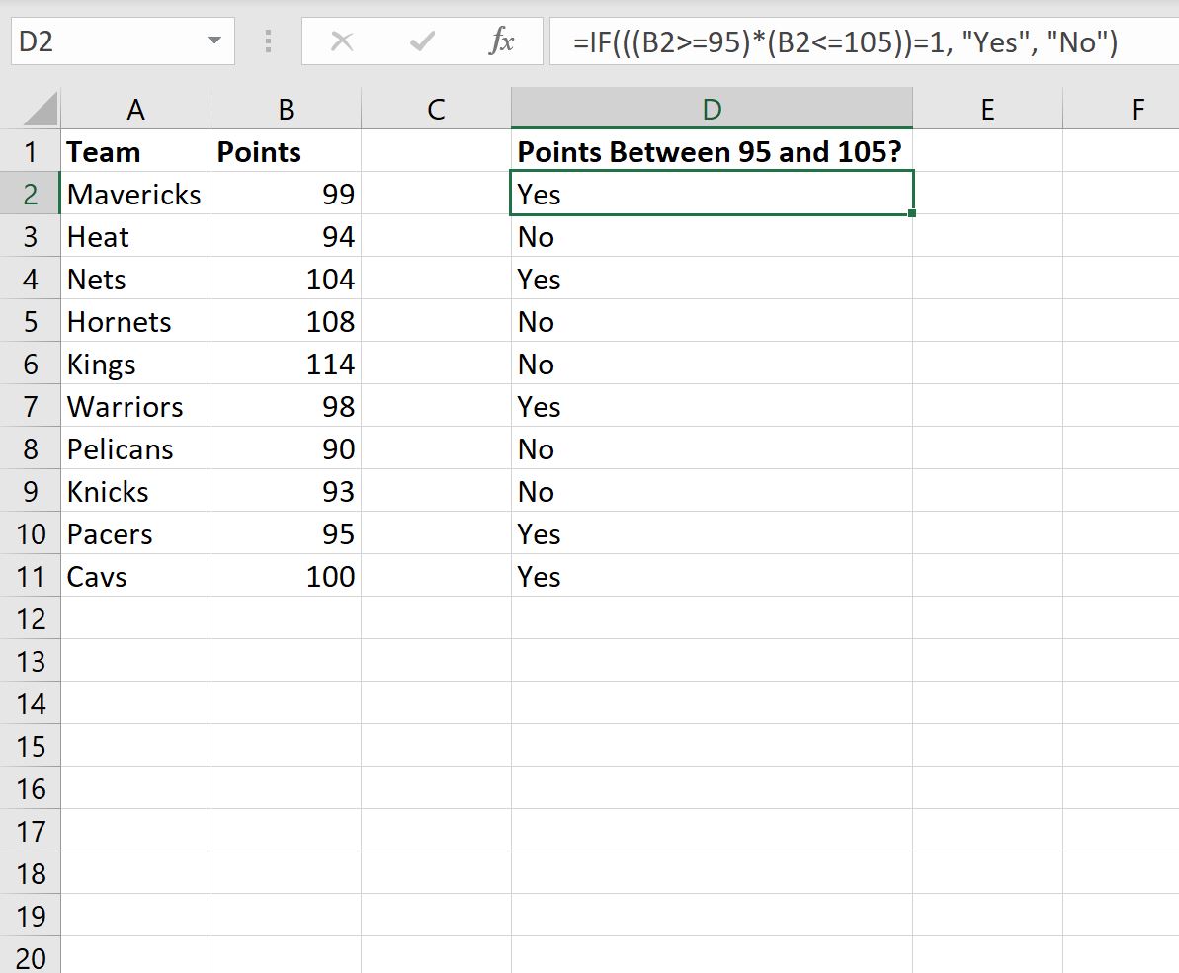
Task: Click the cell with value 108
Action: (x=286, y=322)
